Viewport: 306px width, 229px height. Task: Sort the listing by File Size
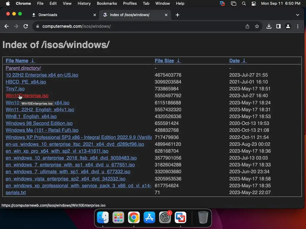164,61
